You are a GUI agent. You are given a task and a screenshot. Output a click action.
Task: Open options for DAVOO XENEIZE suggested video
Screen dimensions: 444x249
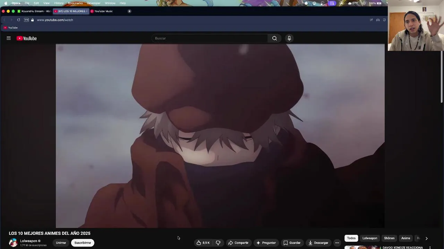[x=430, y=248]
